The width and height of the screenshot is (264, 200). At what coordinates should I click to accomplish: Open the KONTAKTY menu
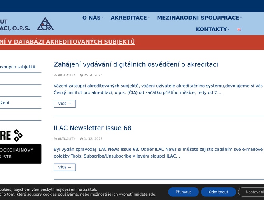(x=212, y=29)
